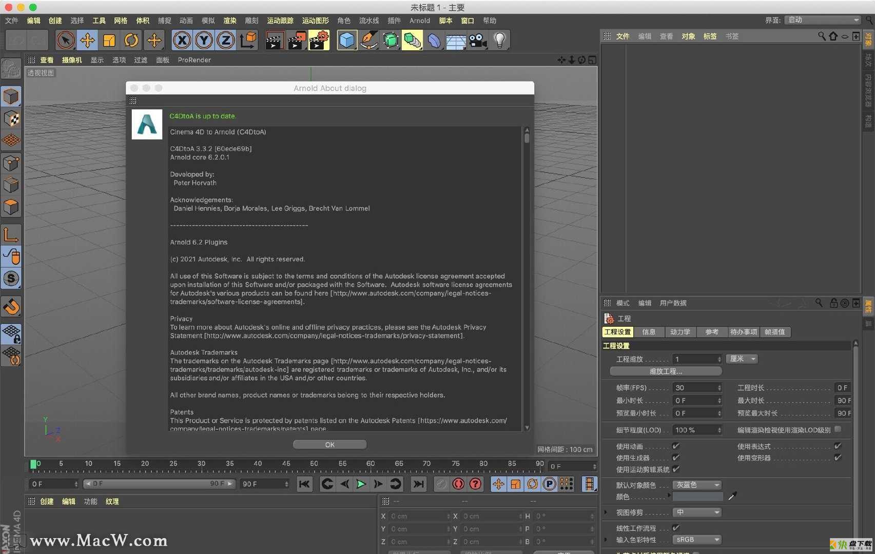Open the 运动图形 menu
The width and height of the screenshot is (875, 554).
[x=315, y=21]
